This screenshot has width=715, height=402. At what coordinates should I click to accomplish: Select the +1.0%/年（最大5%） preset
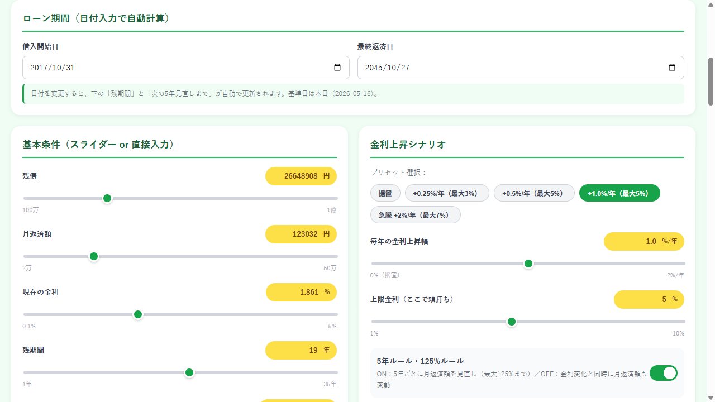(x=619, y=193)
